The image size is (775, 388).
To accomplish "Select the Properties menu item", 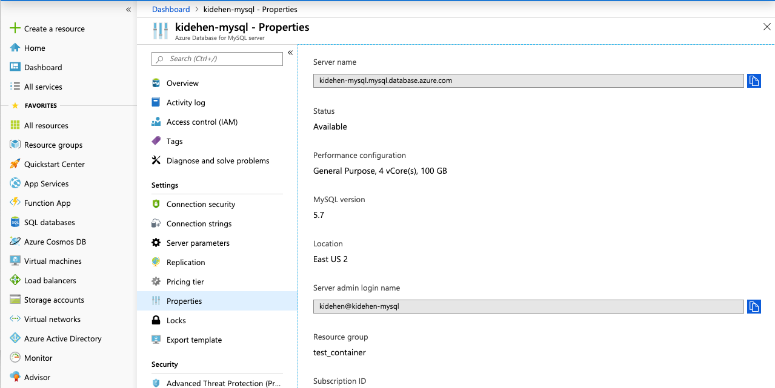I will [x=218, y=301].
